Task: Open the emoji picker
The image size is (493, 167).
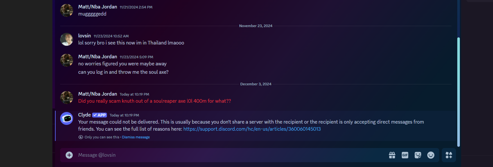Action: [431, 155]
